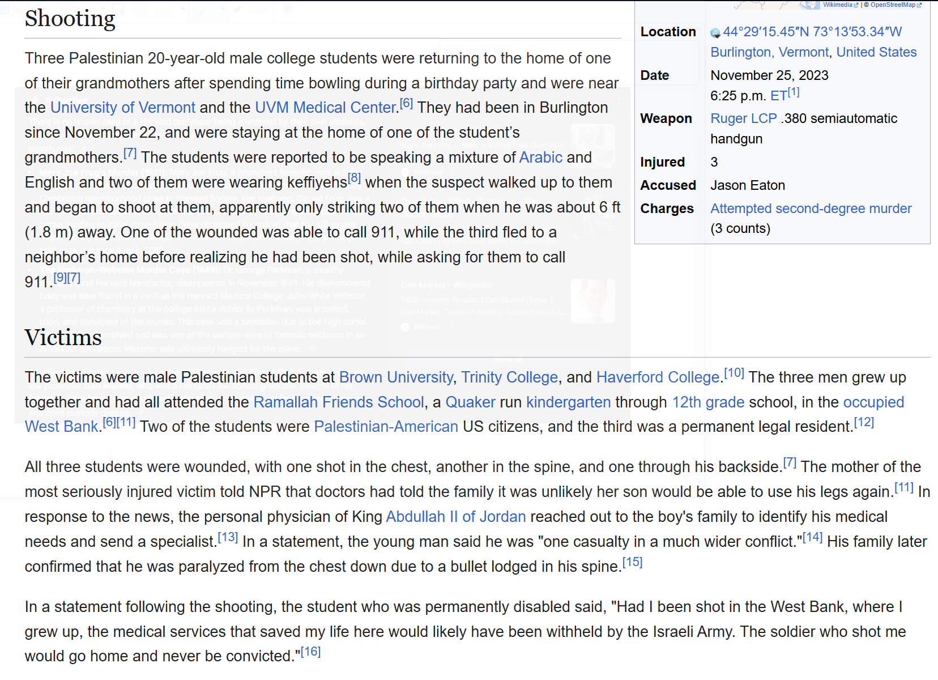The image size is (938, 680).
Task: Follow the Quaker link
Action: pyautogui.click(x=471, y=402)
